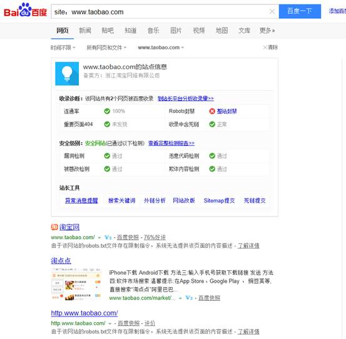The image size is (346, 339).
Task: Open the 搜索关键词 tool link
Action: [121, 200]
